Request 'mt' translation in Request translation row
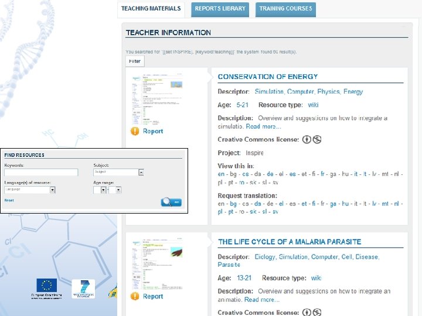This screenshot has height=316, width=422. pos(385,204)
